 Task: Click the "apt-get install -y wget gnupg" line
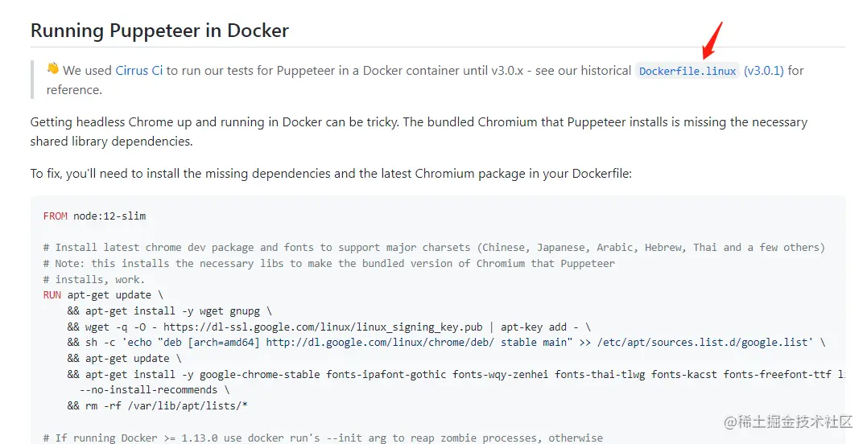point(179,310)
